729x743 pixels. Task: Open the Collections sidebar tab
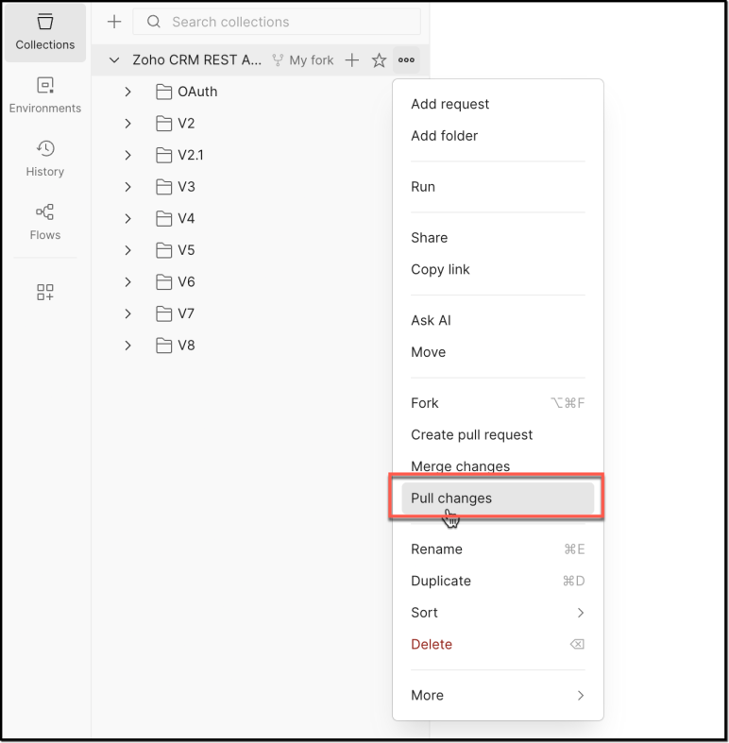pyautogui.click(x=44, y=31)
